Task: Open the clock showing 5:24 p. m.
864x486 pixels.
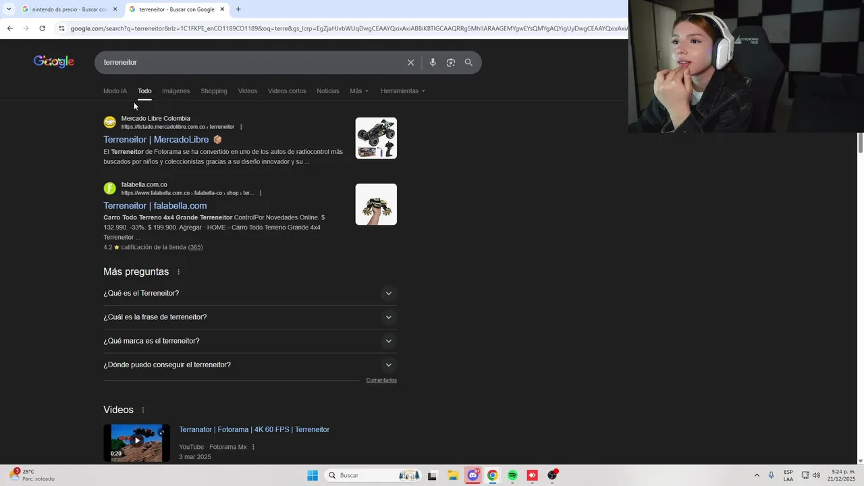Action: tap(843, 475)
